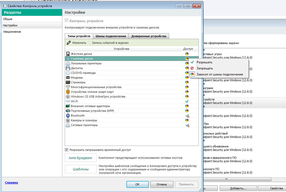The height and width of the screenshot is (192, 286).
Task: Click the CD/DVD-приводы disc icon
Action: 68,73
